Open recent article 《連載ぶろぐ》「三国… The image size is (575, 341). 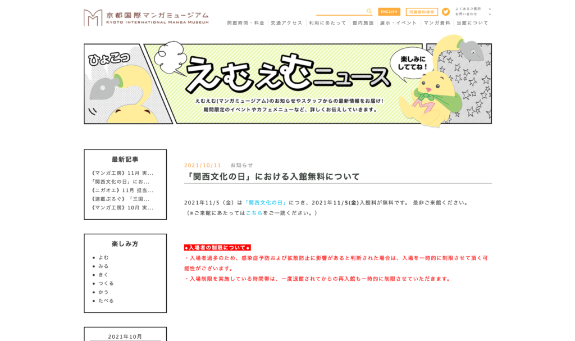tap(120, 199)
